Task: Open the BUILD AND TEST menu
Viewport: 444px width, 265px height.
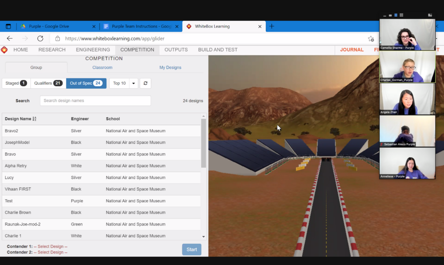Action: click(218, 50)
